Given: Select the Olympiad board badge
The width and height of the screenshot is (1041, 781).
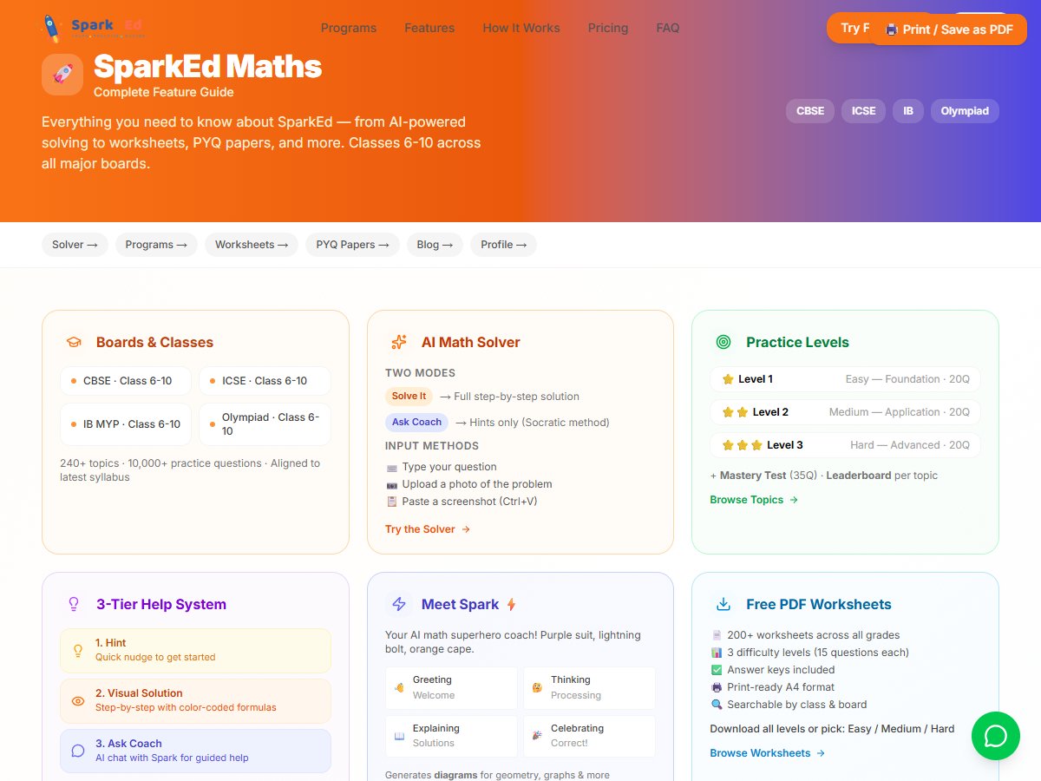Looking at the screenshot, I should [x=965, y=111].
